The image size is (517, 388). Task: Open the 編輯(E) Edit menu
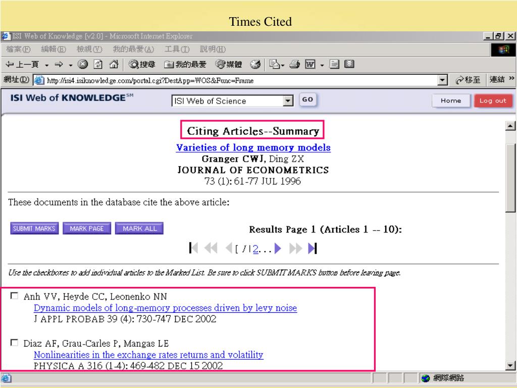(x=54, y=50)
